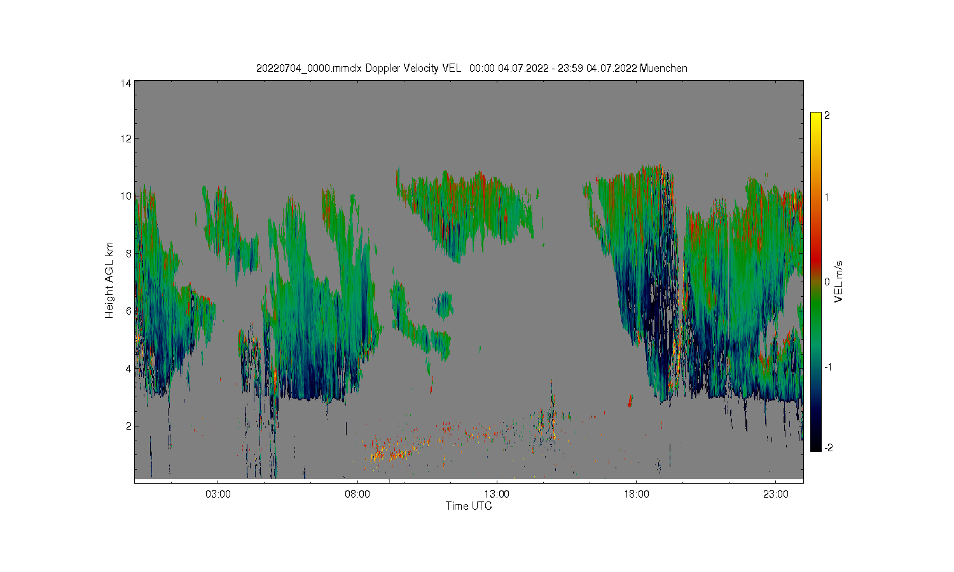954x572 pixels.
Task: Click the colorbar top value 2
Action: [827, 116]
